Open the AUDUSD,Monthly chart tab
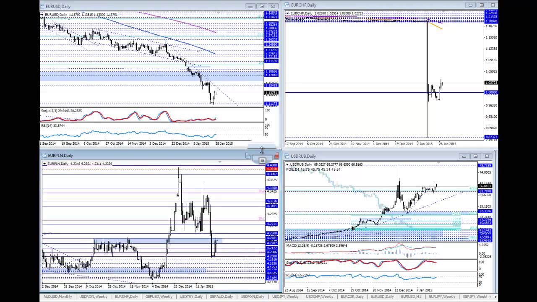The height and width of the screenshot is (302, 537). (x=58, y=297)
